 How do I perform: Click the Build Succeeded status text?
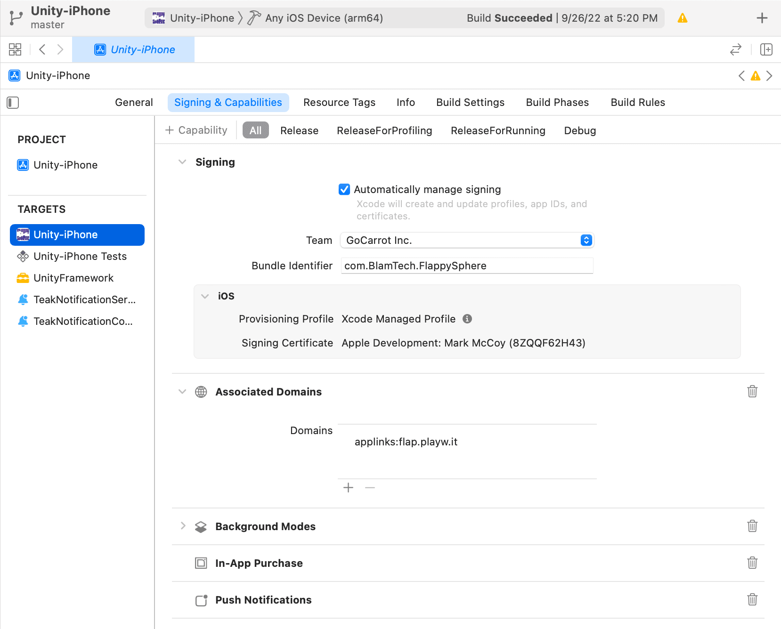click(x=509, y=18)
